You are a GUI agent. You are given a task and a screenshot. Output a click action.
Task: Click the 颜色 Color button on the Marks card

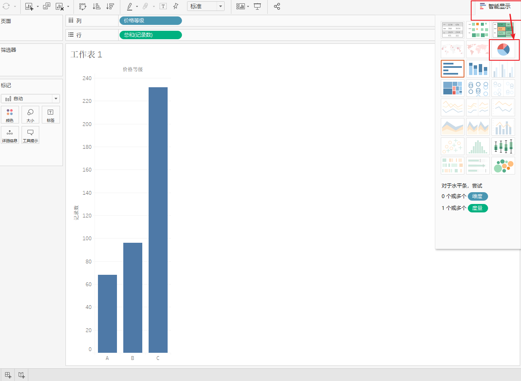[10, 115]
